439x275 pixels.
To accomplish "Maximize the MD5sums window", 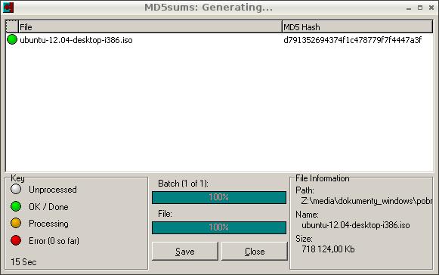I will (x=420, y=8).
